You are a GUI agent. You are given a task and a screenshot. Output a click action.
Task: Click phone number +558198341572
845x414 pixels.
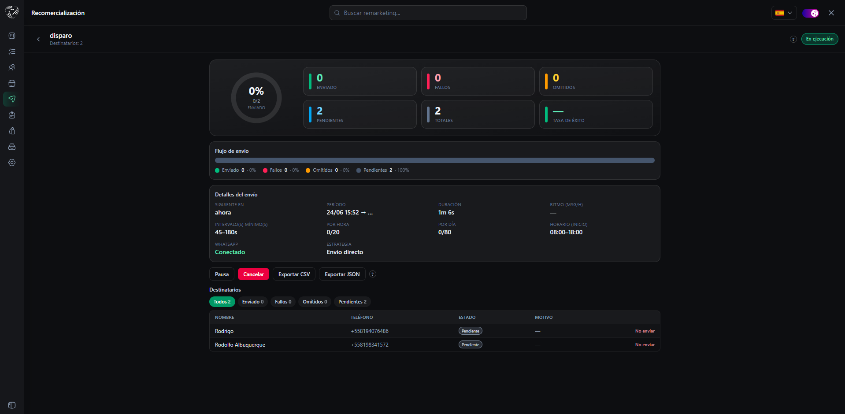click(x=370, y=345)
